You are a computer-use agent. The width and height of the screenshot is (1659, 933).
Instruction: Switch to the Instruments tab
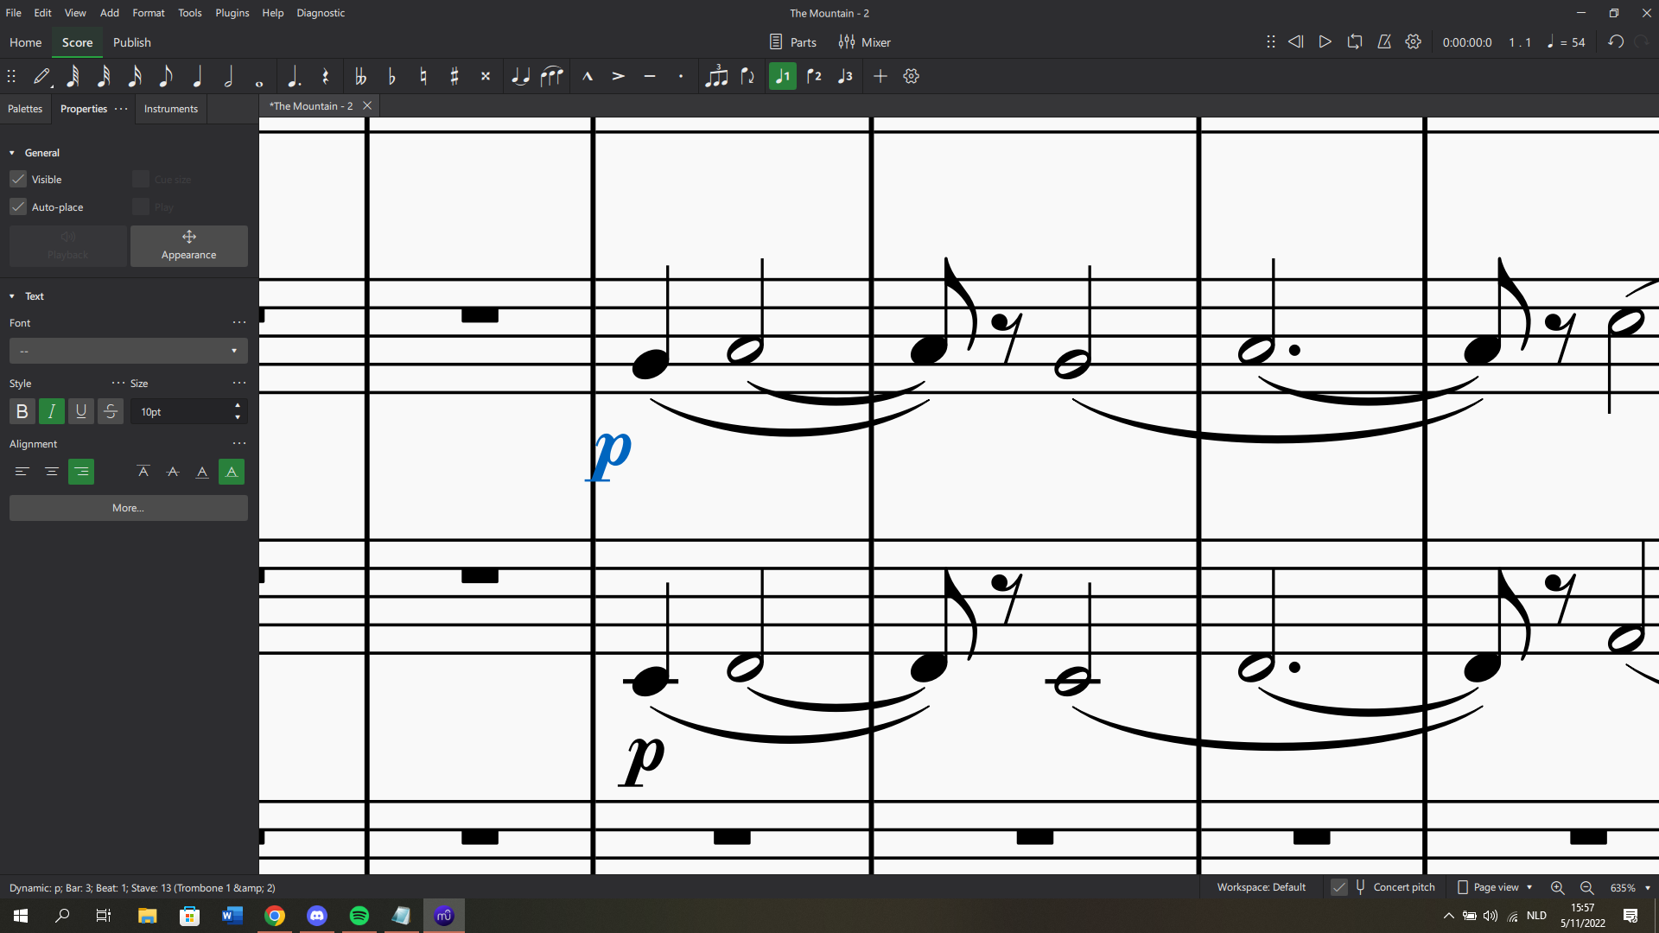coord(170,109)
